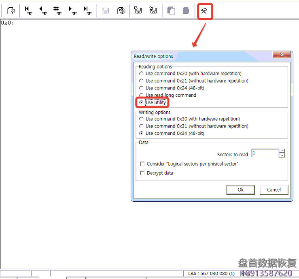This screenshot has height=279, width=299.
Task: Select Use command 0x24 (48-bit) reading option
Action: (141, 88)
